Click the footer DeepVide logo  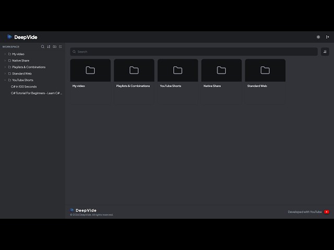[x=83, y=210]
